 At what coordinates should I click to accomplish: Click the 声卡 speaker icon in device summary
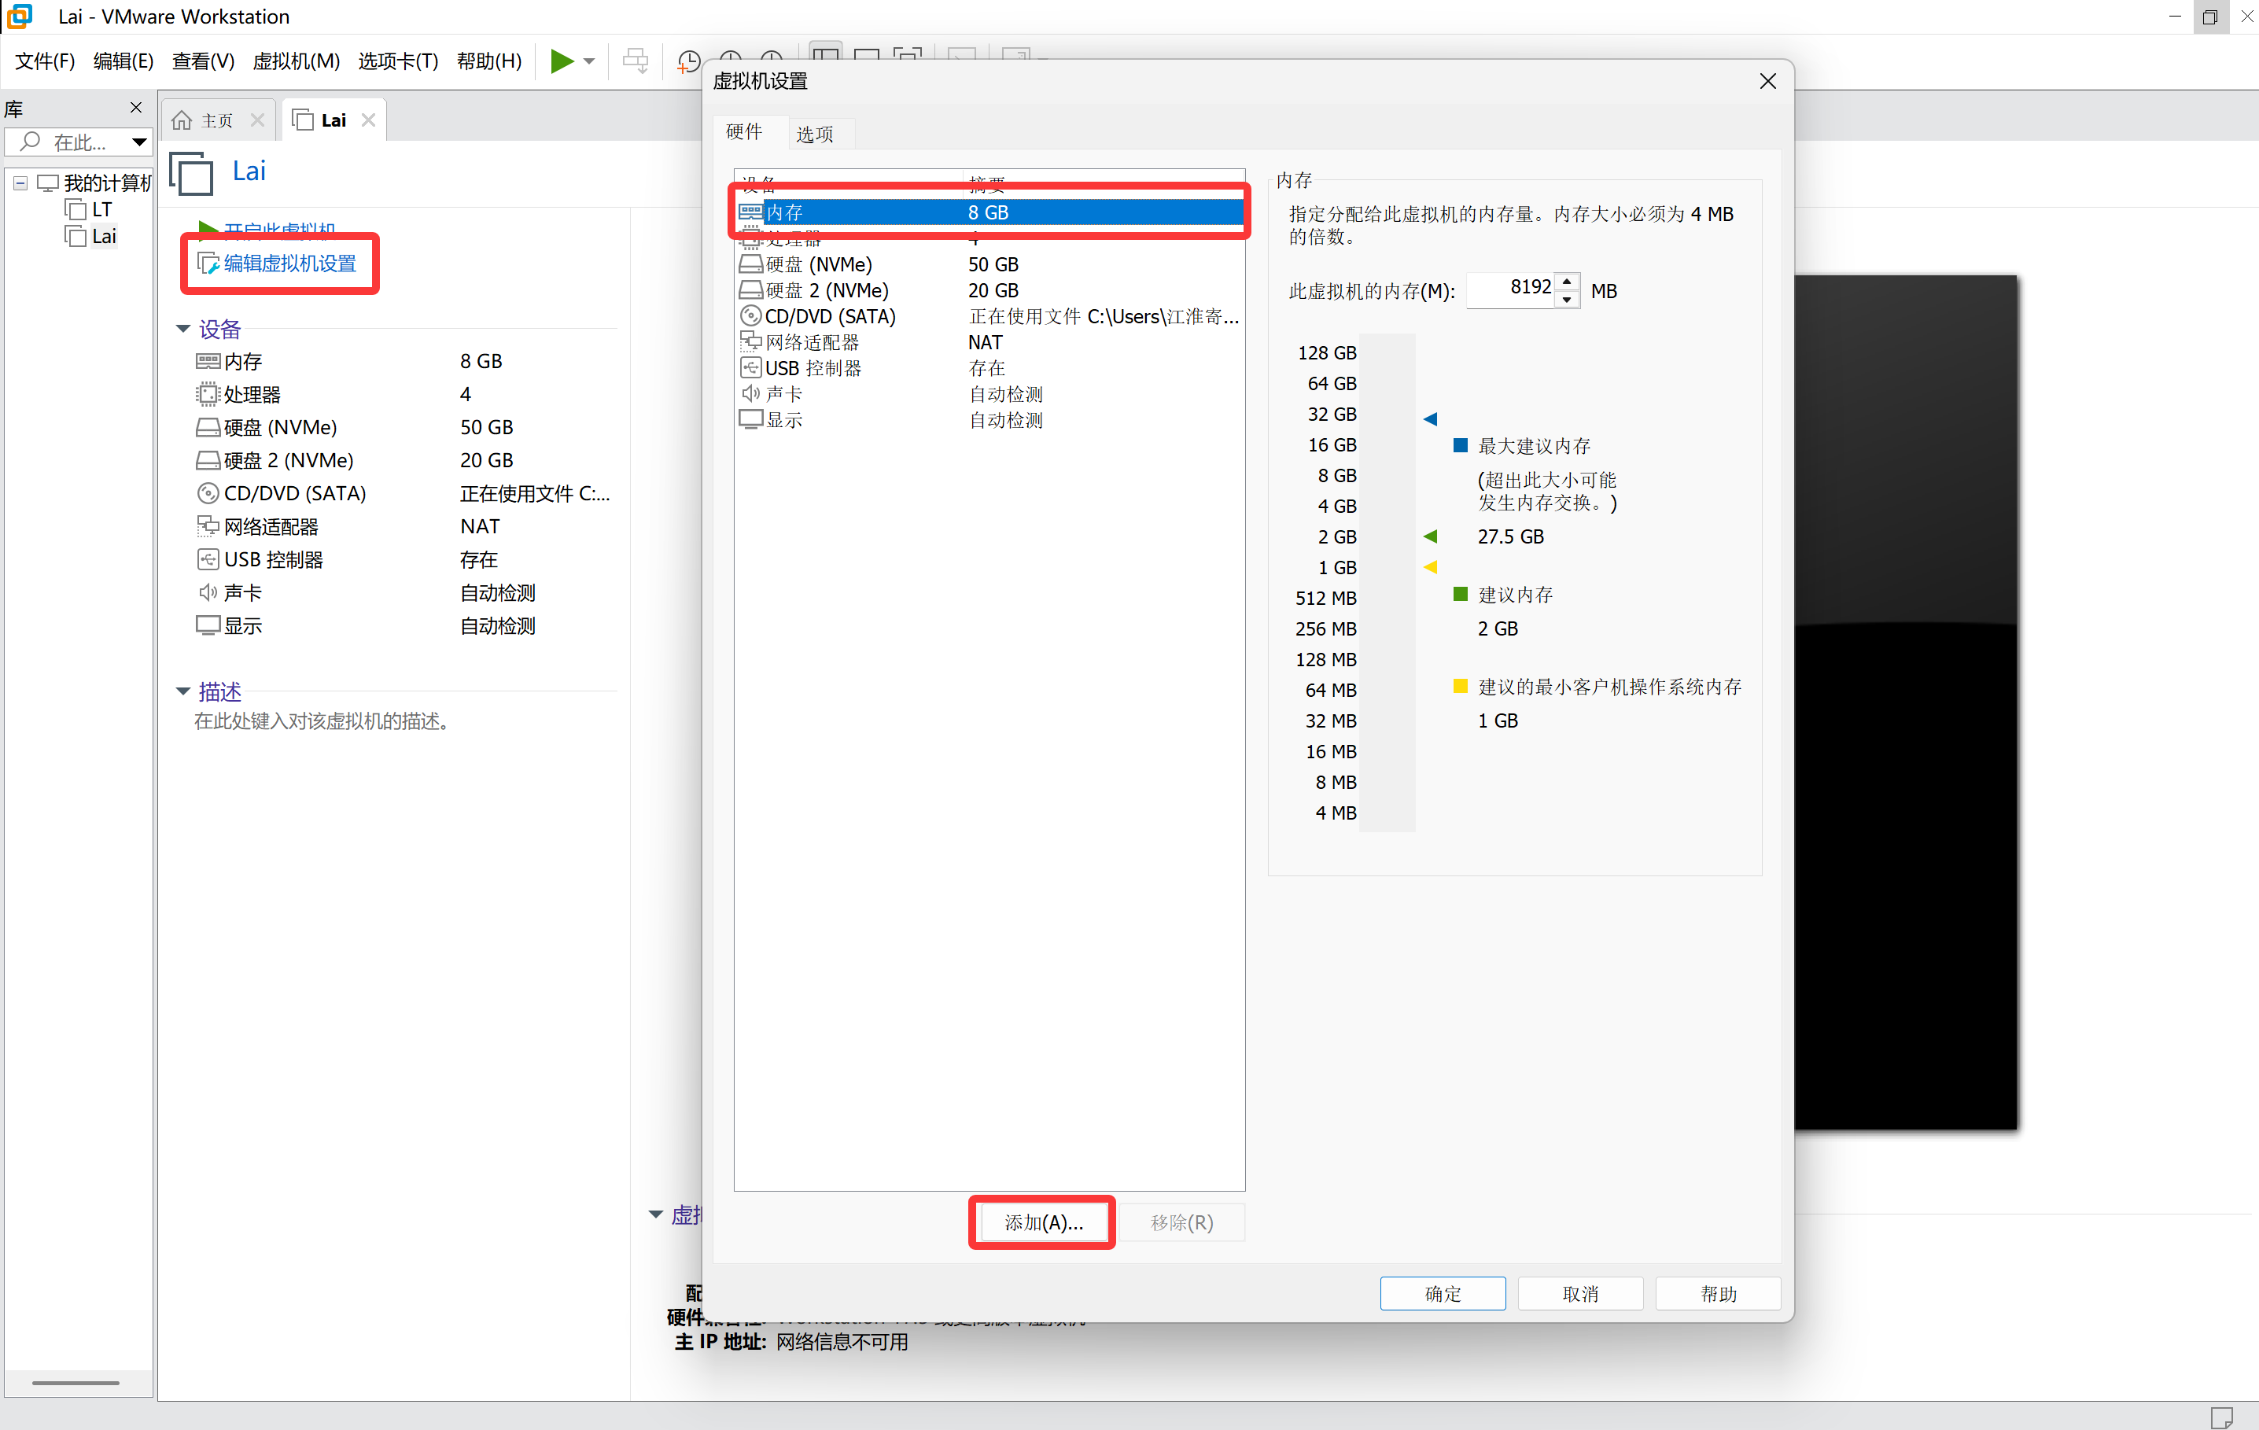click(208, 593)
